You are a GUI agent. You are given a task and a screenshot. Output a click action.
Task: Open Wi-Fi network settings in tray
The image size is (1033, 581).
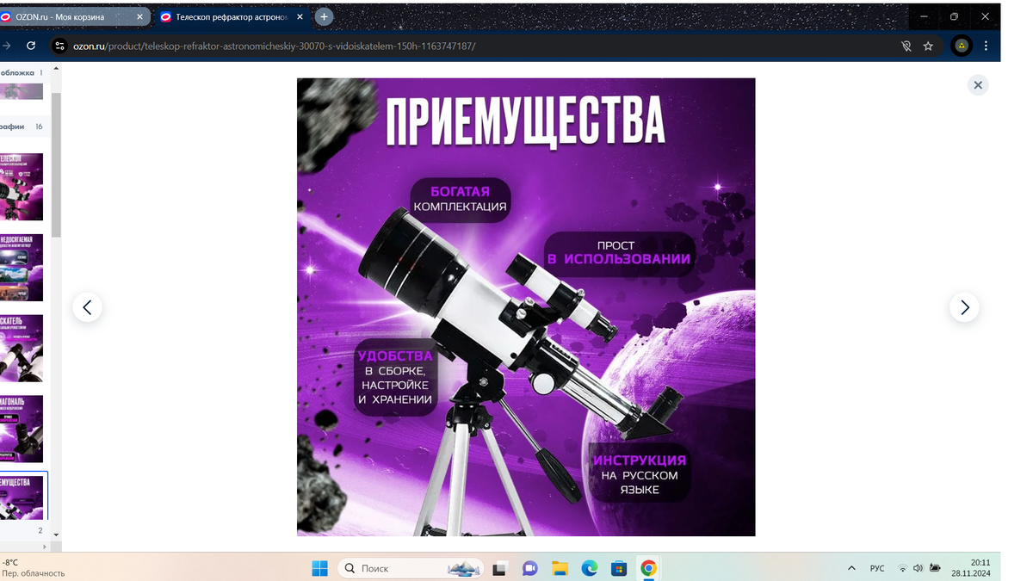click(902, 568)
